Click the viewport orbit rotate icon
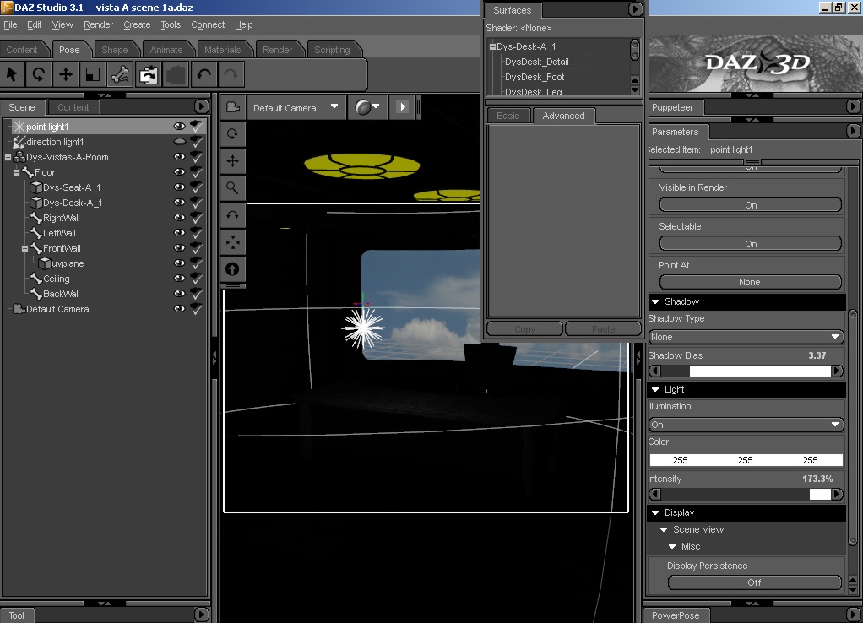The width and height of the screenshot is (863, 623). [x=232, y=134]
